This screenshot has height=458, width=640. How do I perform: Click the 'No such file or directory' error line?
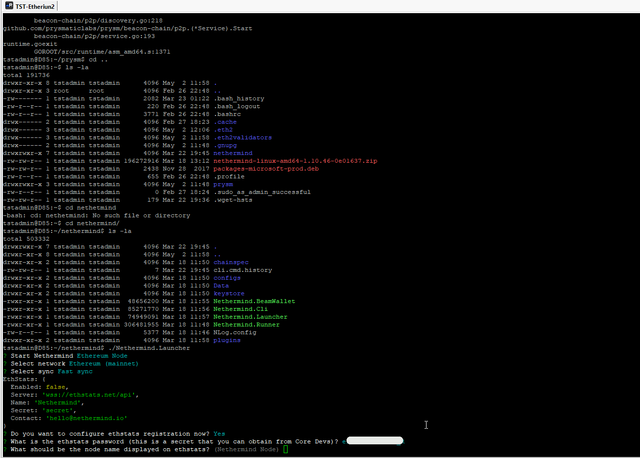click(x=97, y=215)
